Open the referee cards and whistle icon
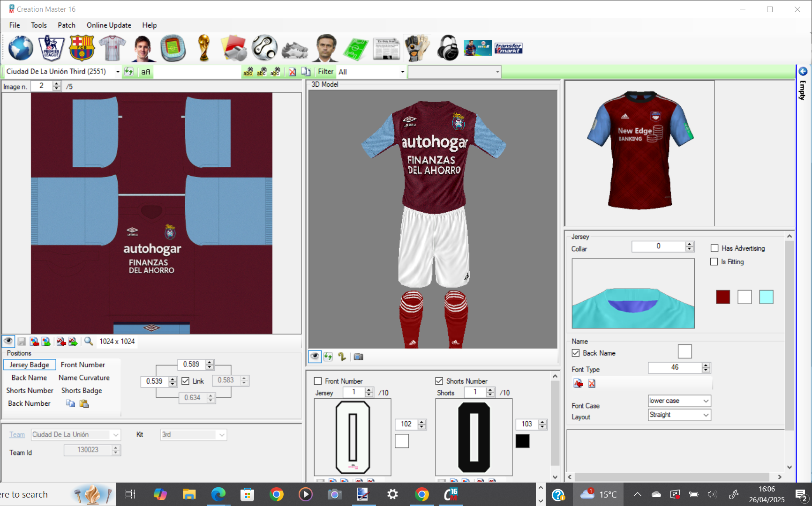The height and width of the screenshot is (506, 812). point(234,48)
